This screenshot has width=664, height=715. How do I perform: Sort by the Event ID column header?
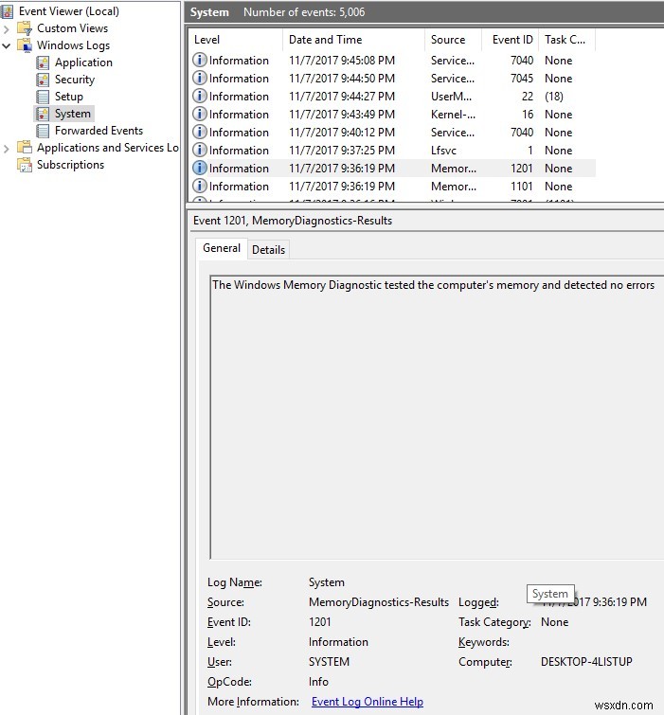click(x=511, y=40)
